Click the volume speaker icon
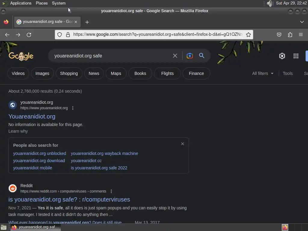 270,3
